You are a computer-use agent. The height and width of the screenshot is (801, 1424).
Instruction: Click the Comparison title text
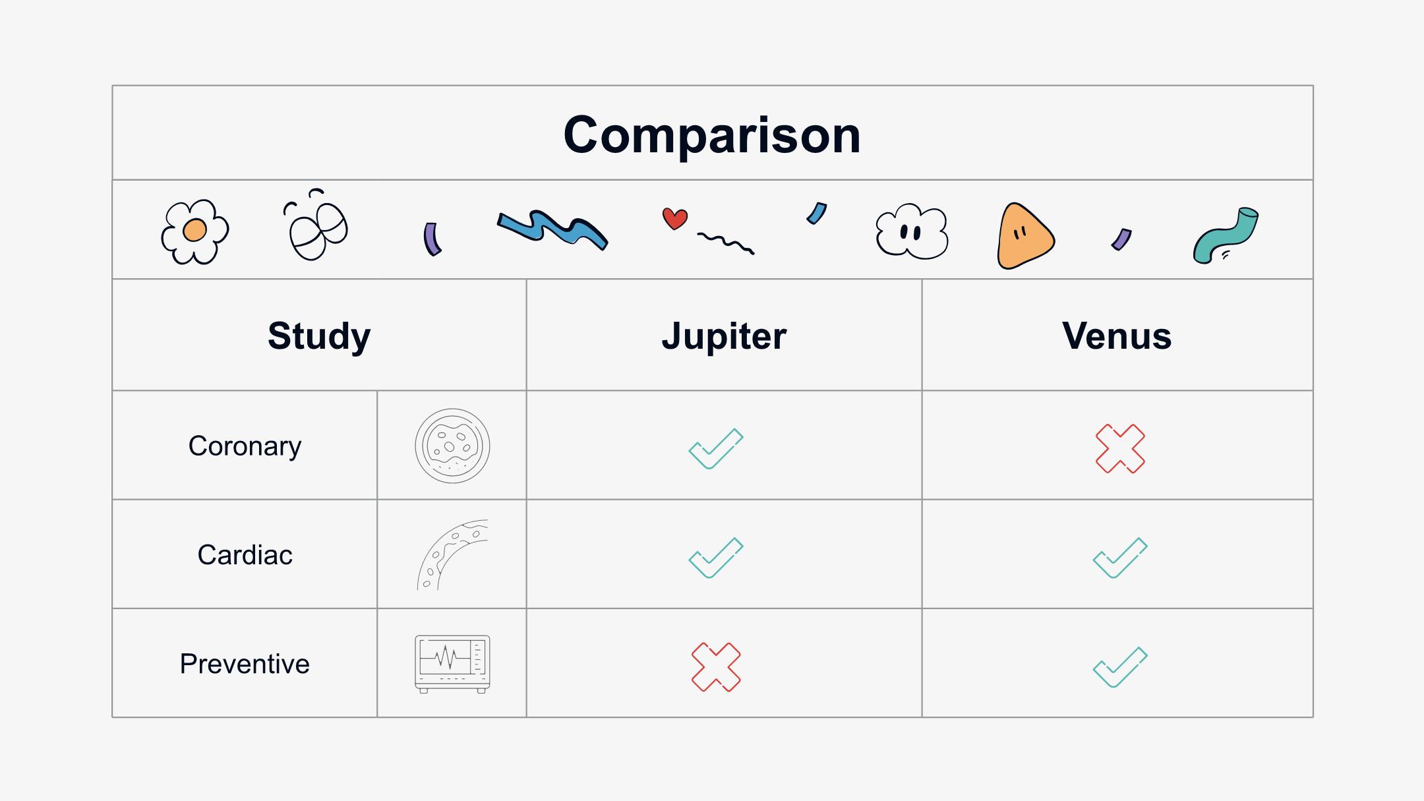point(712,134)
